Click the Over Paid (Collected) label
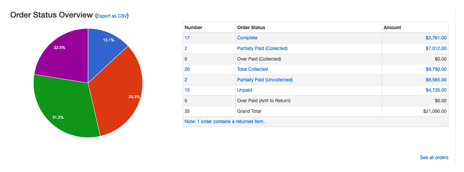 (x=259, y=59)
